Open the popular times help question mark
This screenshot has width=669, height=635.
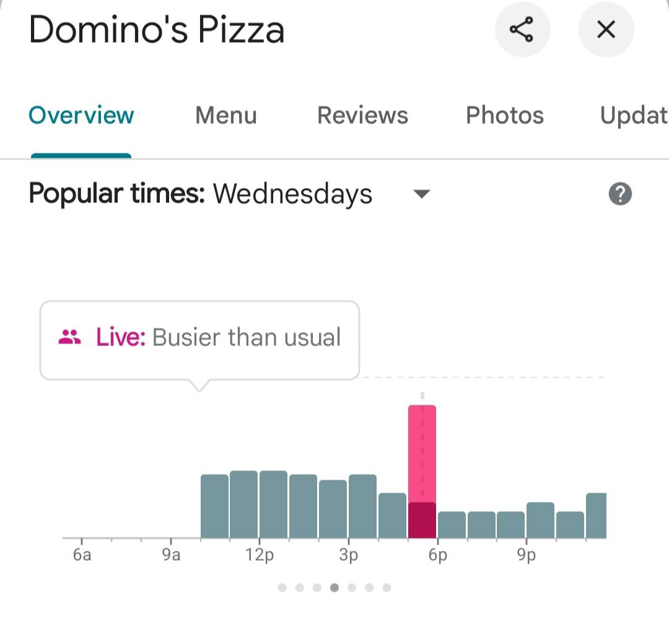click(620, 194)
